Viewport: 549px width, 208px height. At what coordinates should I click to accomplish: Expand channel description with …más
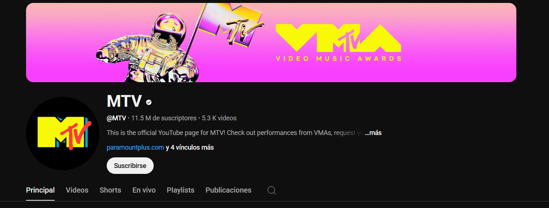[373, 133]
